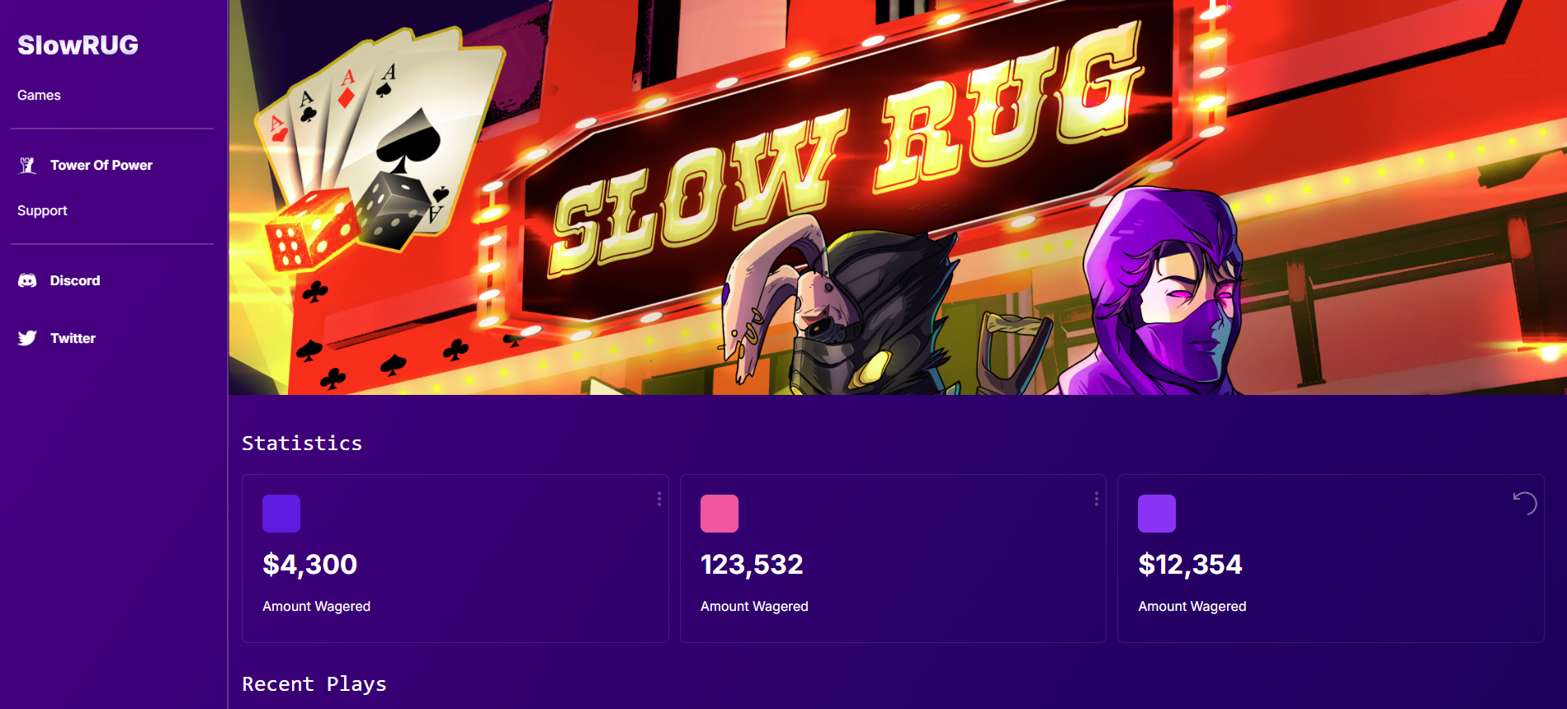Click the SlowRUG logo title
Screen dimensions: 1567x709
click(x=78, y=45)
